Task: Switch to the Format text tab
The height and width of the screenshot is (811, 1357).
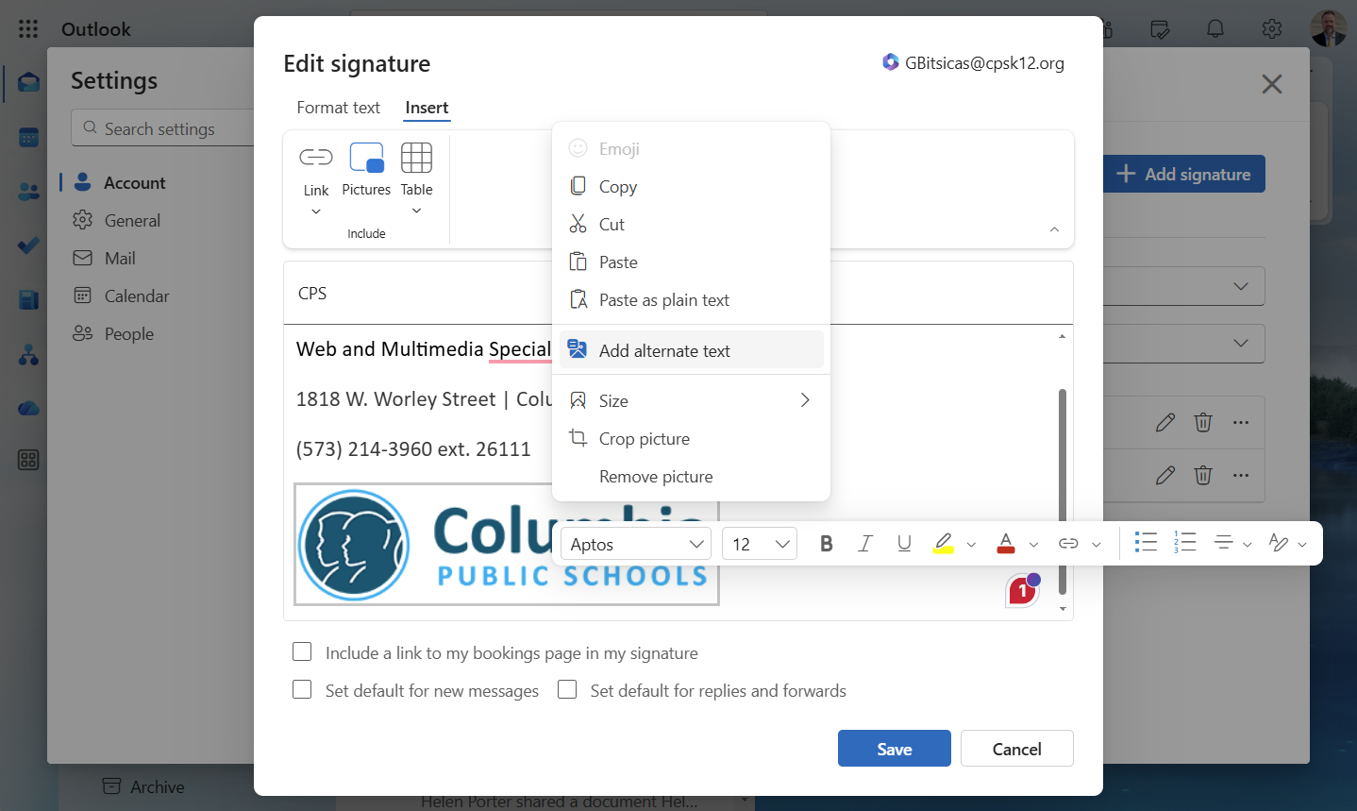Action: [338, 108]
